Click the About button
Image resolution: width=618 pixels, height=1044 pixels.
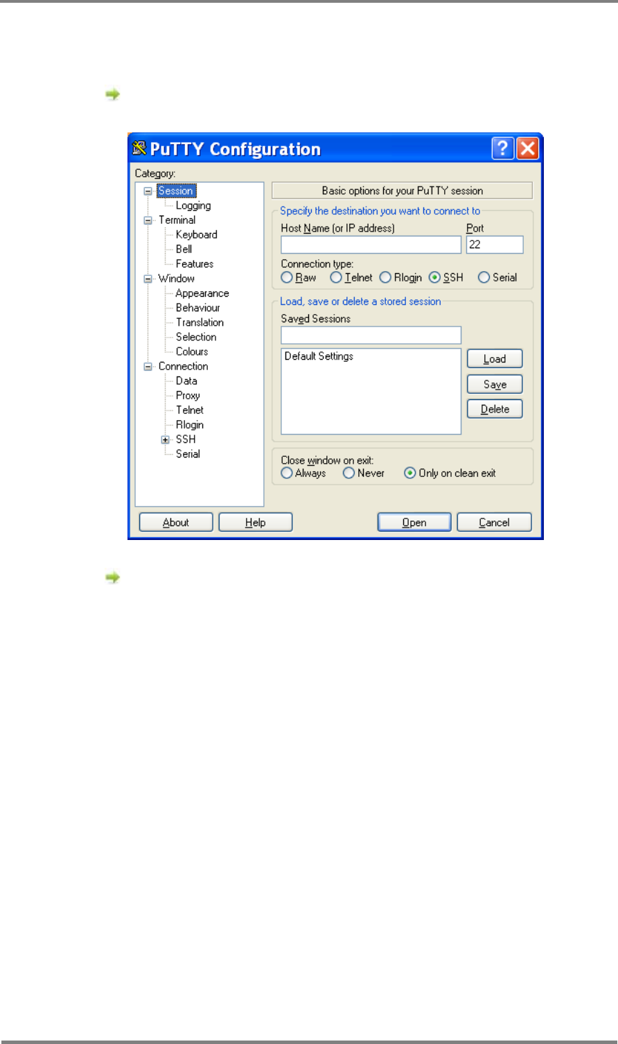[x=176, y=522]
